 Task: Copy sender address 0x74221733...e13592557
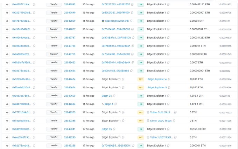click(132, 5)
